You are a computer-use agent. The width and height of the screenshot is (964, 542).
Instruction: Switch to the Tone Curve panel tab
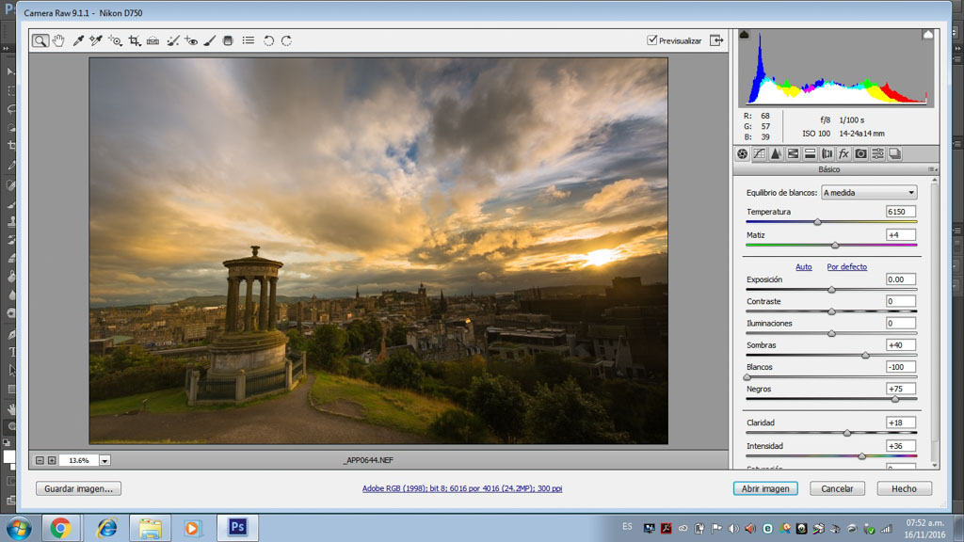point(759,153)
